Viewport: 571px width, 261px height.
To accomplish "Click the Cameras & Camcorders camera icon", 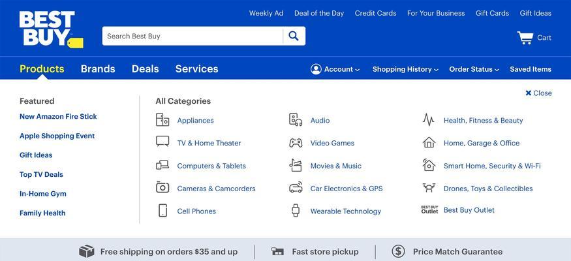I will pyautogui.click(x=162, y=187).
